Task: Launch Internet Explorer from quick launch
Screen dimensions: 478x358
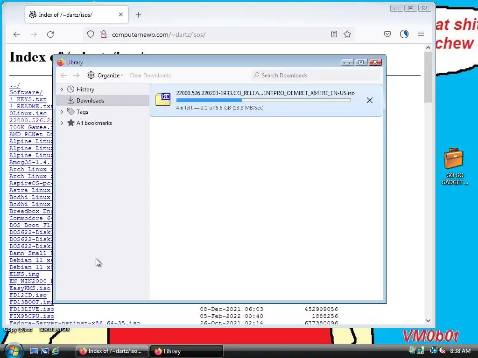Action: point(56,351)
